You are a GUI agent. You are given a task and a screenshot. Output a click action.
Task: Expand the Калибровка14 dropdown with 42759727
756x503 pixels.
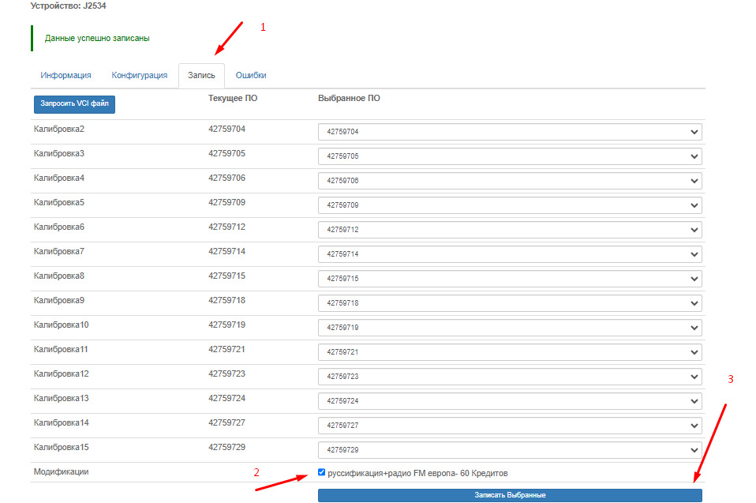click(x=510, y=426)
